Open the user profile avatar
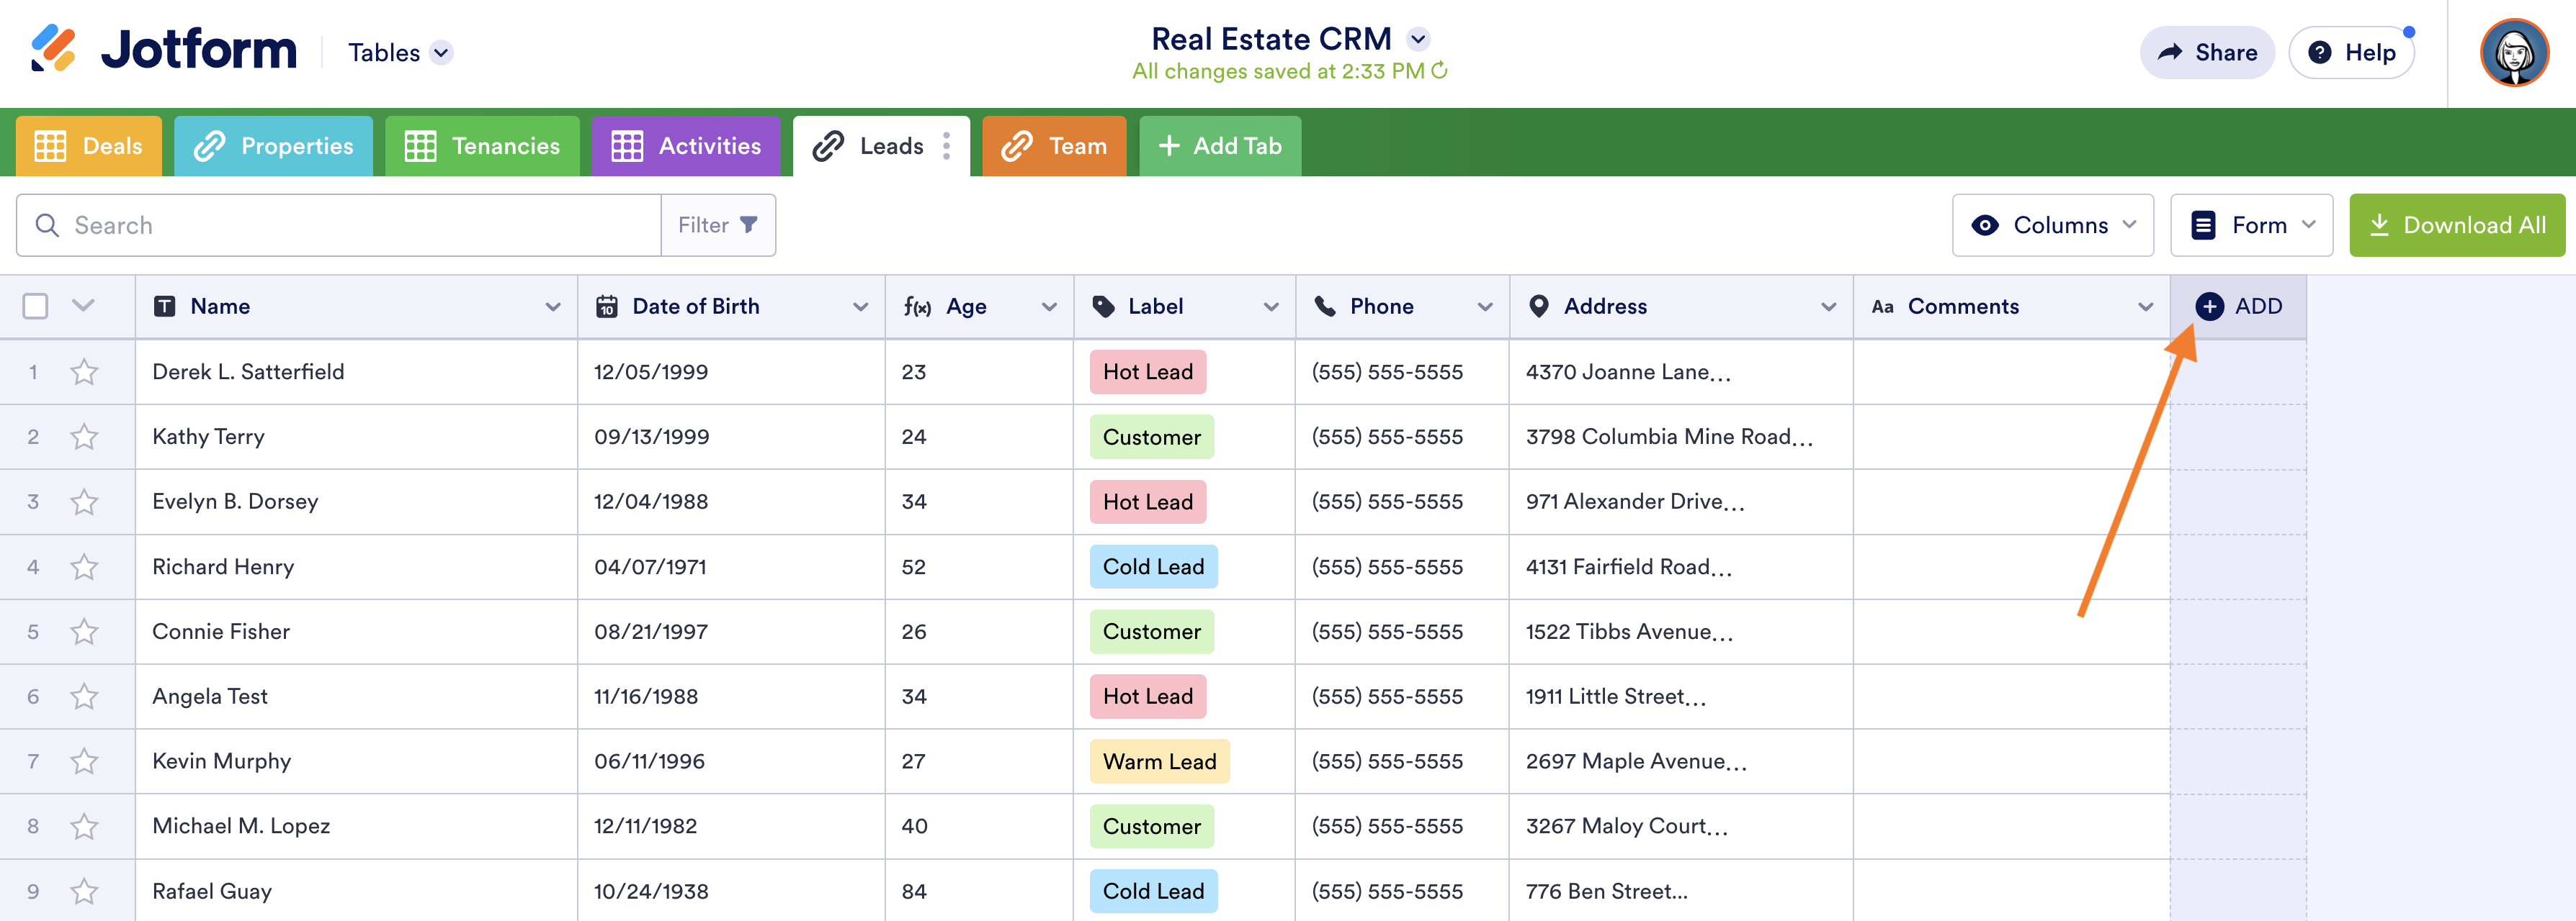 click(2514, 53)
